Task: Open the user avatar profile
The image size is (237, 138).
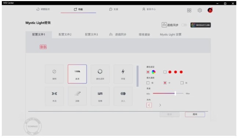Action: point(210,10)
